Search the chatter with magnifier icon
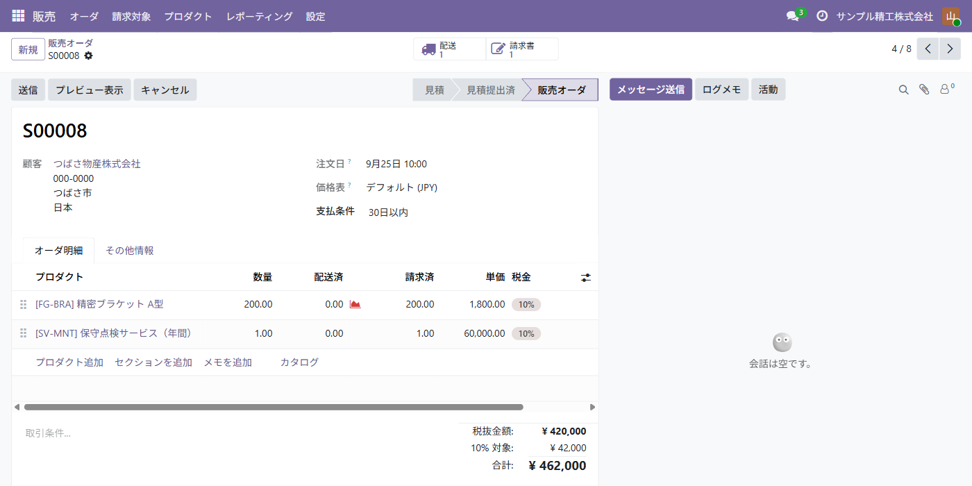This screenshot has height=486, width=972. coord(903,90)
